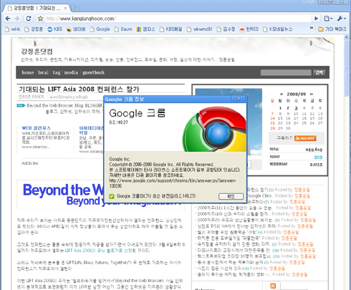Image resolution: width=351 pixels, height=290 pixels.
Task: Click TODAY visitor count 333
Action: coord(318,157)
